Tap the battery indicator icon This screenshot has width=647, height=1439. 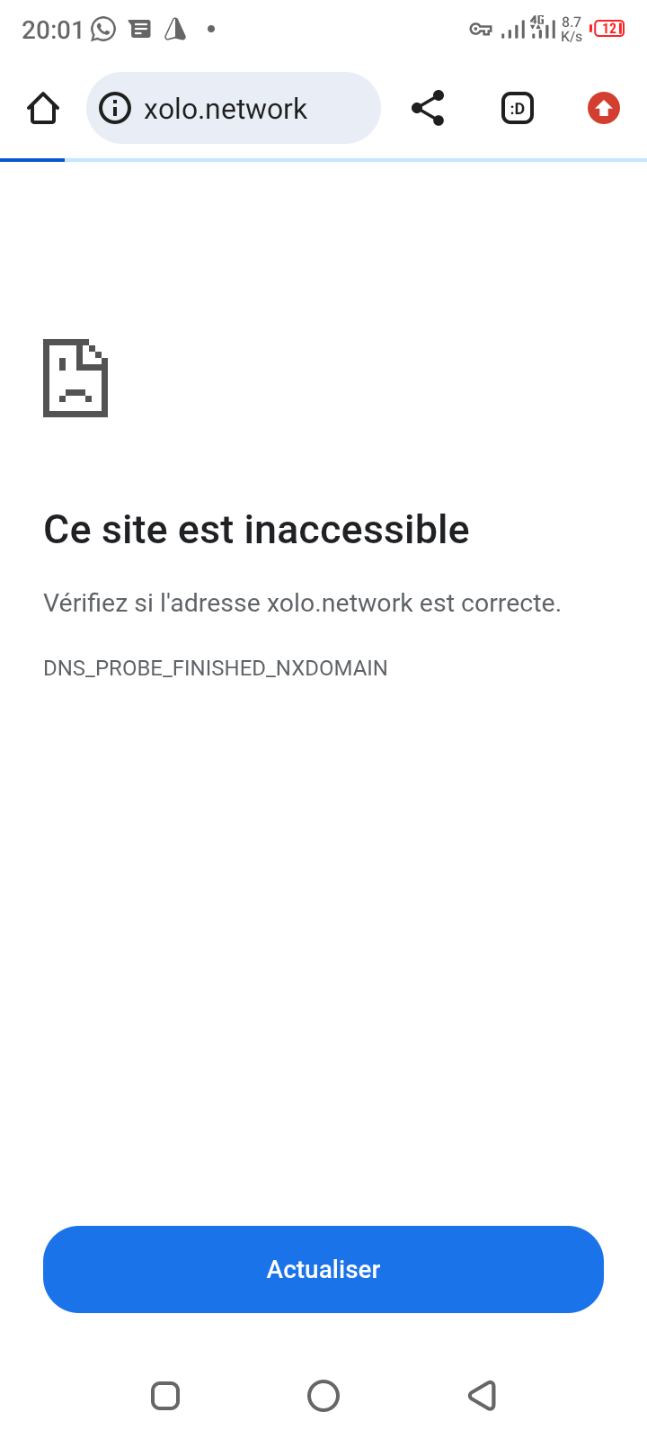pos(607,29)
